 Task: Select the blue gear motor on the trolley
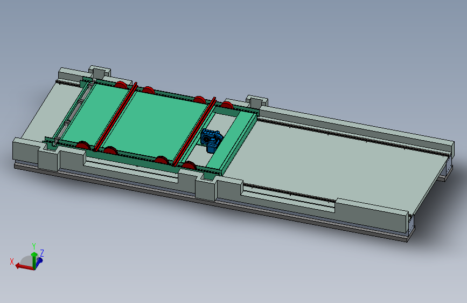(x=211, y=140)
